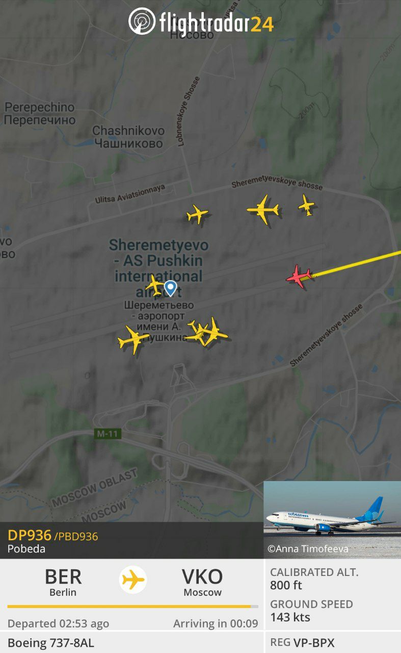Select the small yellow plane at the northeast apron
The height and width of the screenshot is (653, 401).
pyautogui.click(x=307, y=205)
